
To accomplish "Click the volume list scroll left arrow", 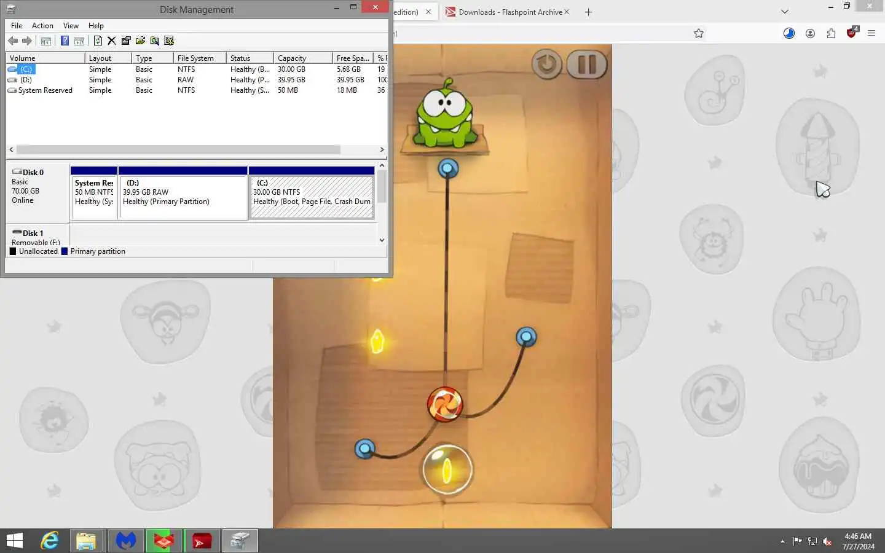I will point(11,149).
